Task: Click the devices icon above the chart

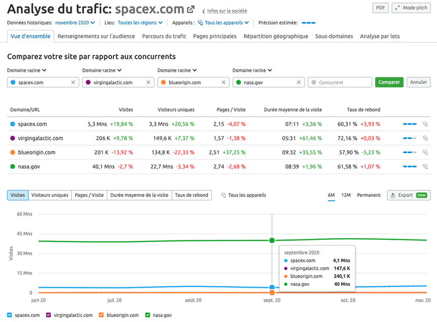Action: [x=224, y=195]
